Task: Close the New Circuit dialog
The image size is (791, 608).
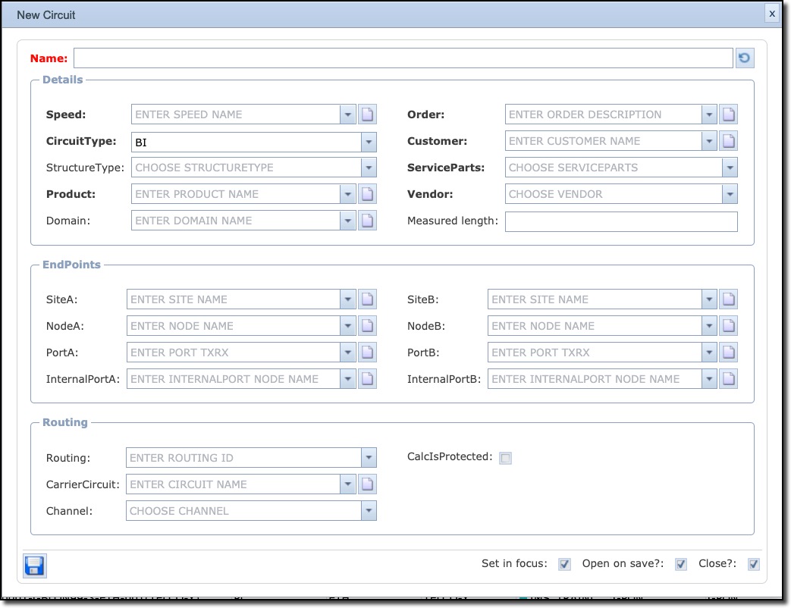Action: pos(772,14)
